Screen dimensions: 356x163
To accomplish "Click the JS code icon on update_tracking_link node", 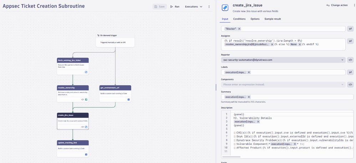I will click(x=86, y=154).
